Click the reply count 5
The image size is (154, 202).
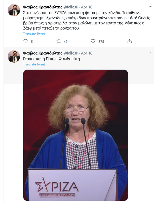(x=32, y=42)
